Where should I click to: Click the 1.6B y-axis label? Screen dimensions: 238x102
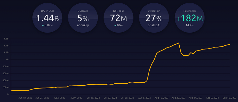6,39
